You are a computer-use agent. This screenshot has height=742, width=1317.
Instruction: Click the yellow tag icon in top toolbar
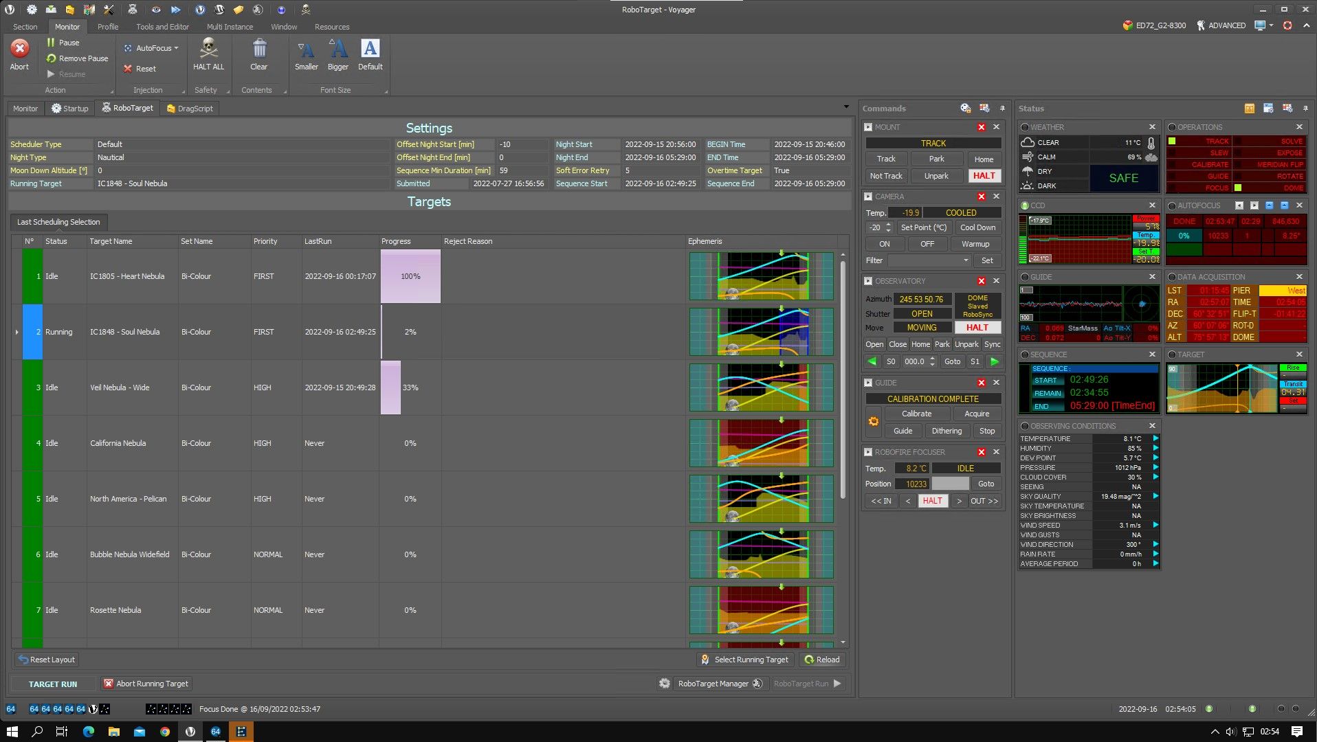point(238,10)
